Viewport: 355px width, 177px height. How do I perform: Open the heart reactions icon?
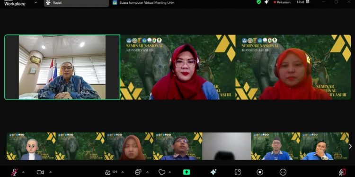point(162,172)
